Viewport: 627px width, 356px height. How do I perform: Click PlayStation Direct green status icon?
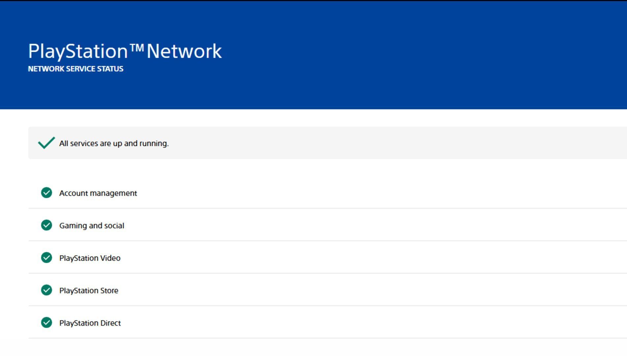[47, 323]
